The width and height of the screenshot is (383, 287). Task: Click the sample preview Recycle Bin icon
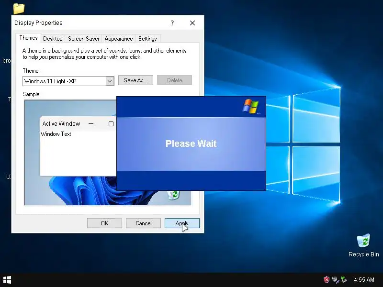coord(174,195)
